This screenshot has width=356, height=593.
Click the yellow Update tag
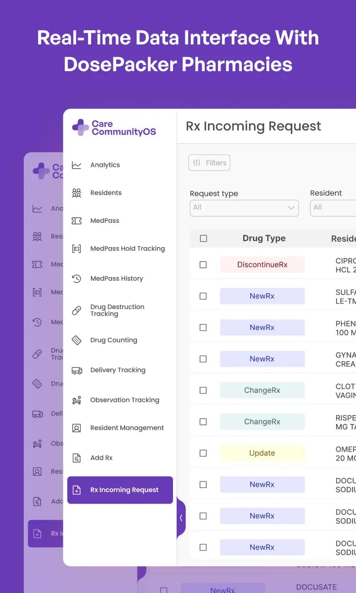click(263, 453)
